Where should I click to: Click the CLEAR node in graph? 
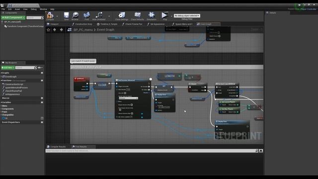pyautogui.click(x=102, y=85)
